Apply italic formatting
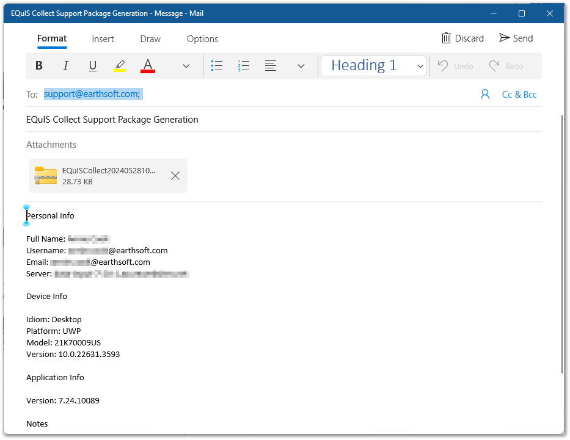Image resolution: width=570 pixels, height=440 pixels. 65,65
